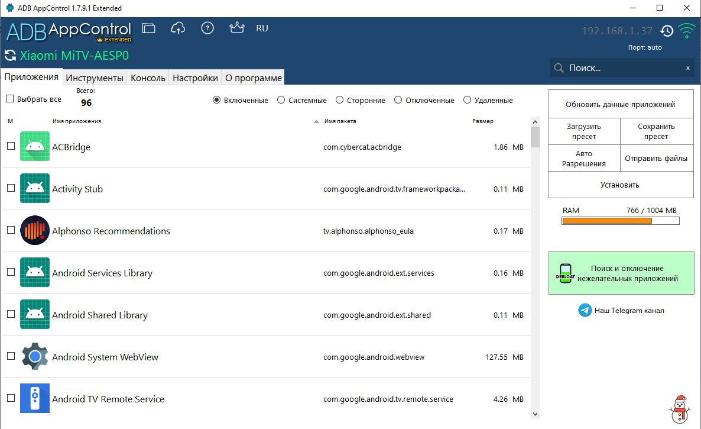Image resolution: width=701 pixels, height=429 pixels.
Task: Tick the Android Shared Library checkbox
Action: [11, 314]
